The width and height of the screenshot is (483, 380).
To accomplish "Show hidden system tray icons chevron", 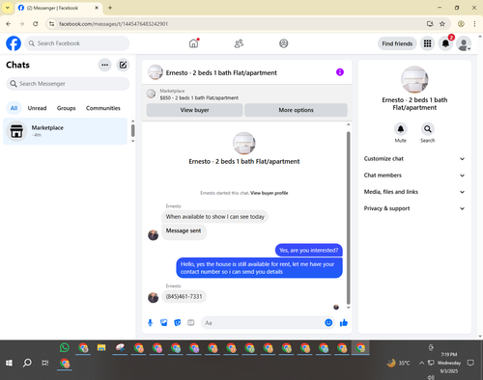I will (x=421, y=363).
